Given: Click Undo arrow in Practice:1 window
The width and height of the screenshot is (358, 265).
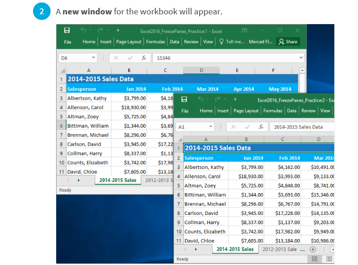Looking at the screenshot, I should (x=83, y=30).
